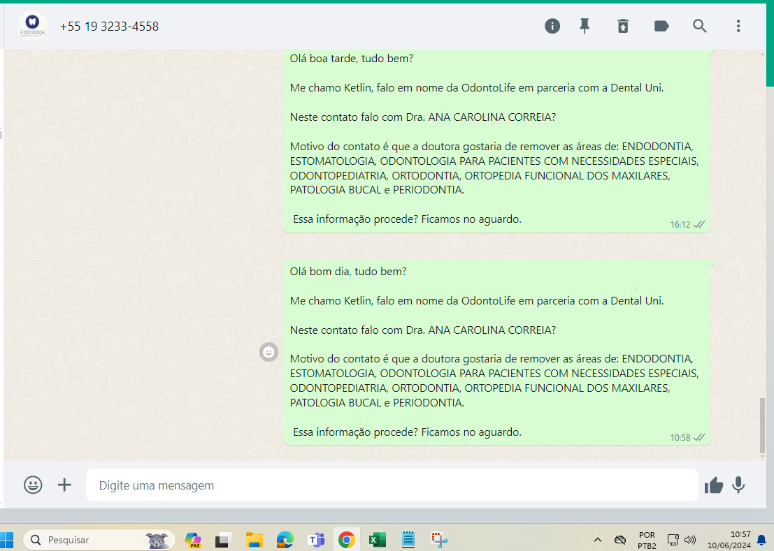This screenshot has height=551, width=774.
Task: Open the emoji picker beside message box
Action: (x=33, y=485)
